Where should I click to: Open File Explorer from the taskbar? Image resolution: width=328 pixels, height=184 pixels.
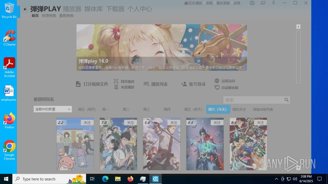pyautogui.click(x=118, y=179)
